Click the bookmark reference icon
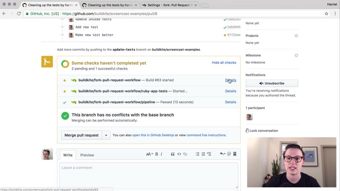The image size is (340, 191). pyautogui.click(x=235, y=154)
